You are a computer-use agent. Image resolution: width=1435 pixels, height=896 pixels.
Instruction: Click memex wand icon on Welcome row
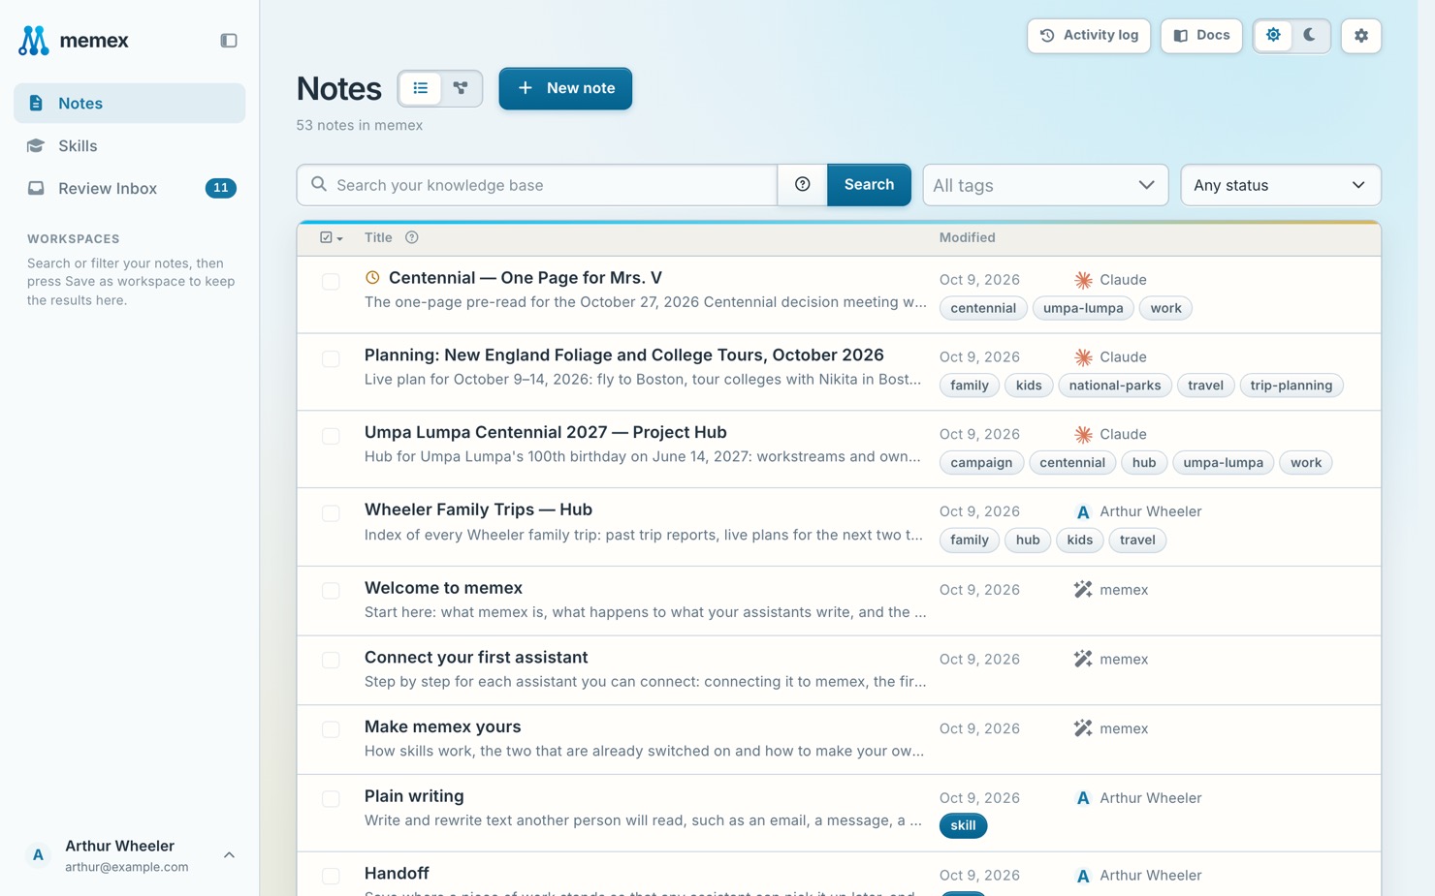coord(1083,590)
